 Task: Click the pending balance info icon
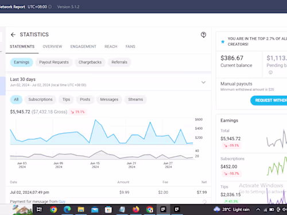click(270, 72)
